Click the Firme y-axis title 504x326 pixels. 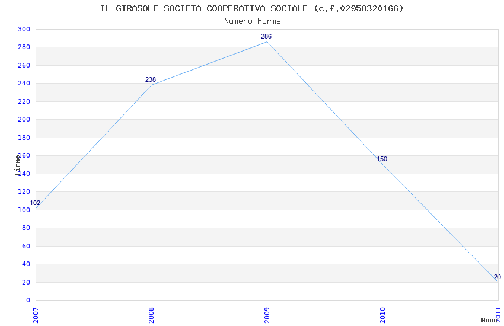tap(17, 165)
